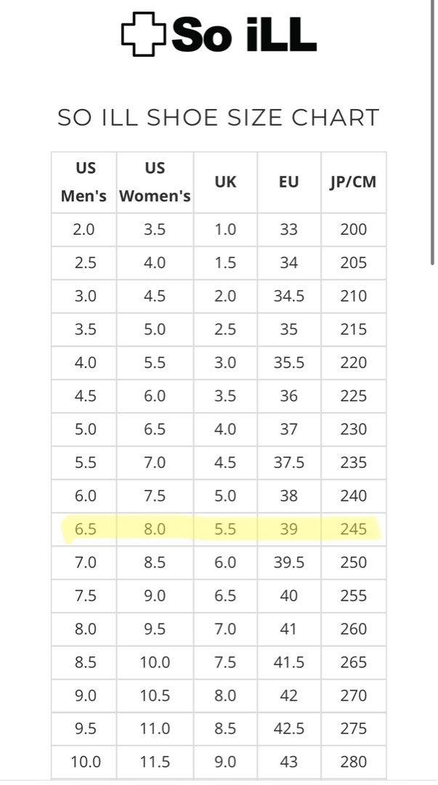Click the So iLL cross logo icon

point(143,34)
